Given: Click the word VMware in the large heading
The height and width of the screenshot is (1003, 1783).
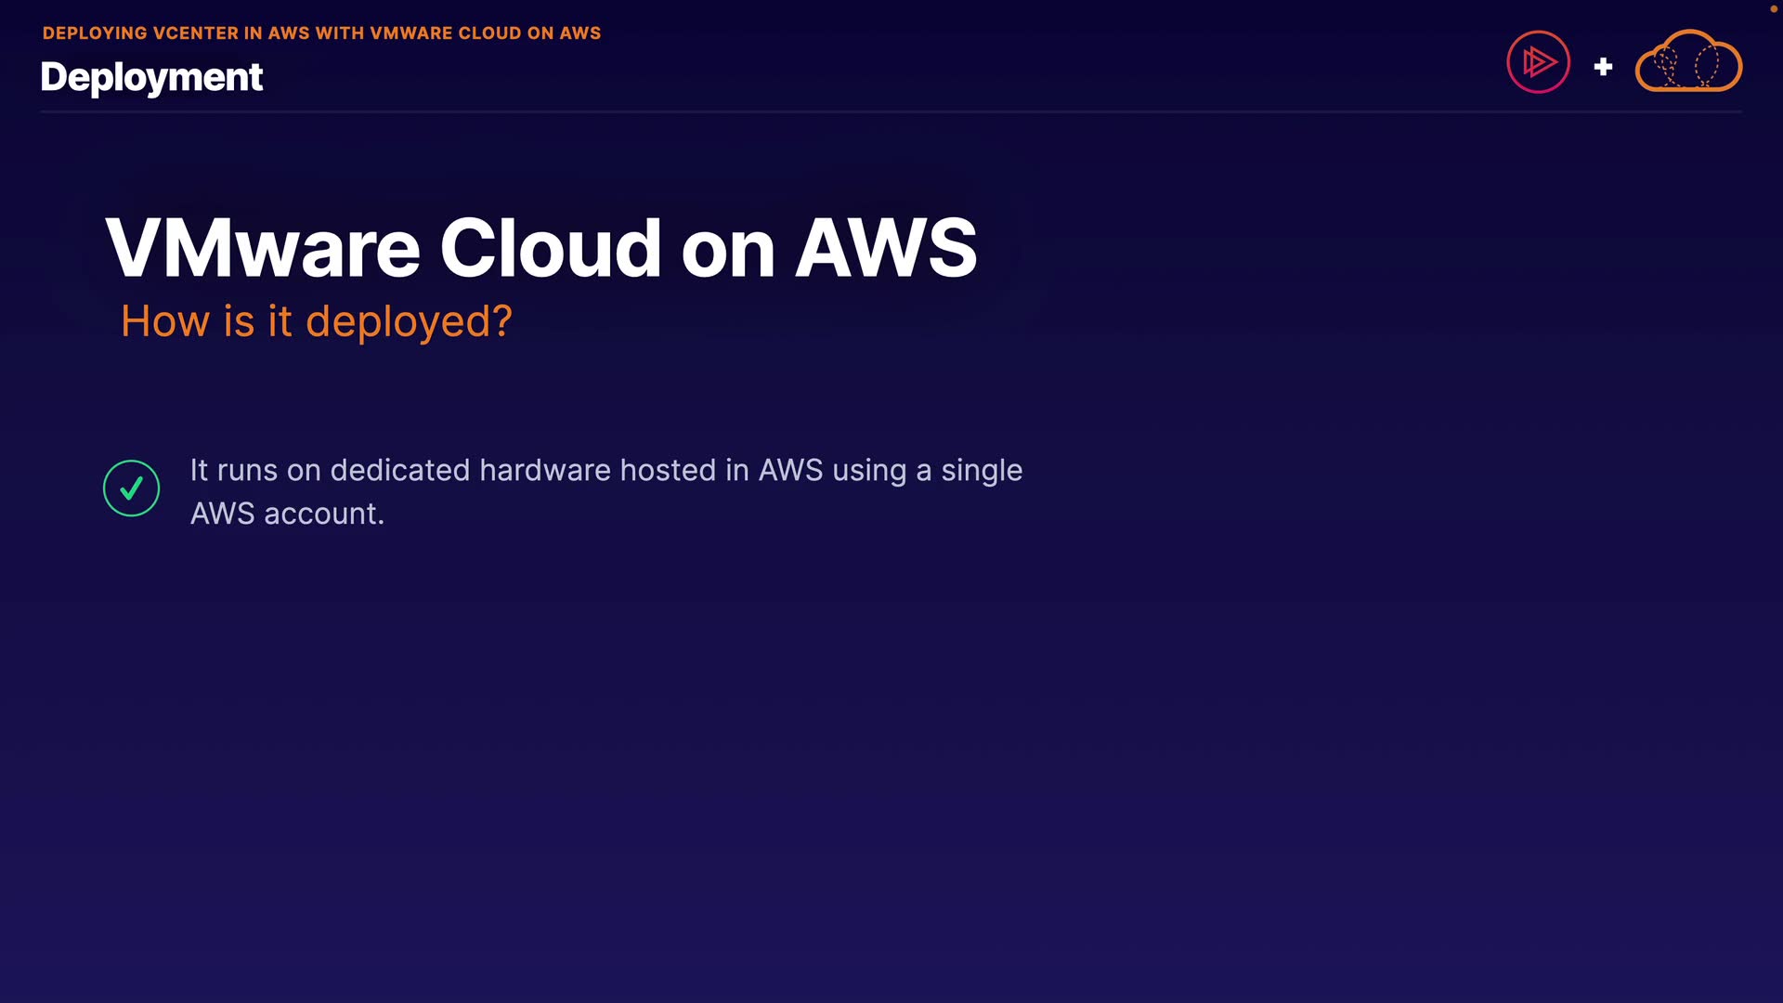Looking at the screenshot, I should click(263, 248).
